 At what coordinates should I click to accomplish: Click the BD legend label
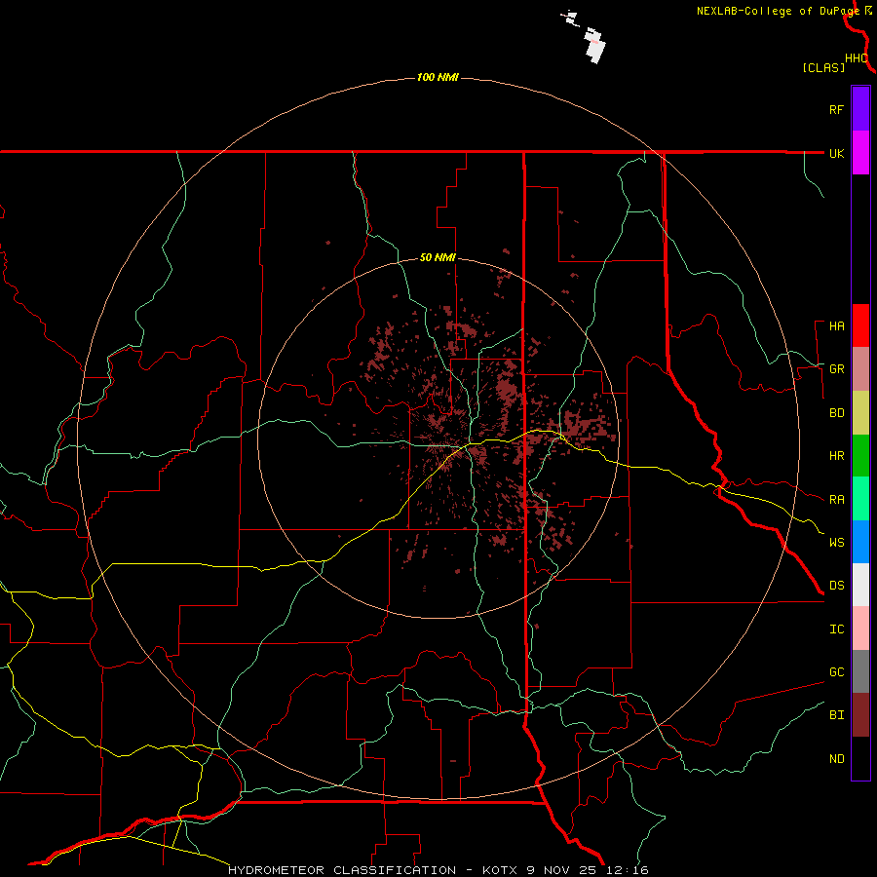click(x=836, y=413)
